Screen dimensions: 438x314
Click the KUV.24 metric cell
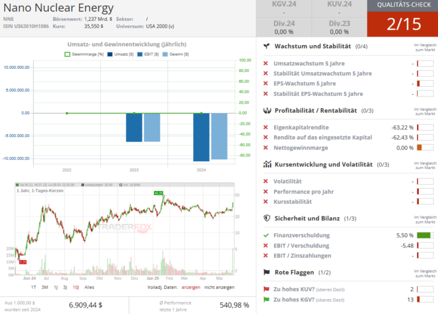(x=339, y=8)
